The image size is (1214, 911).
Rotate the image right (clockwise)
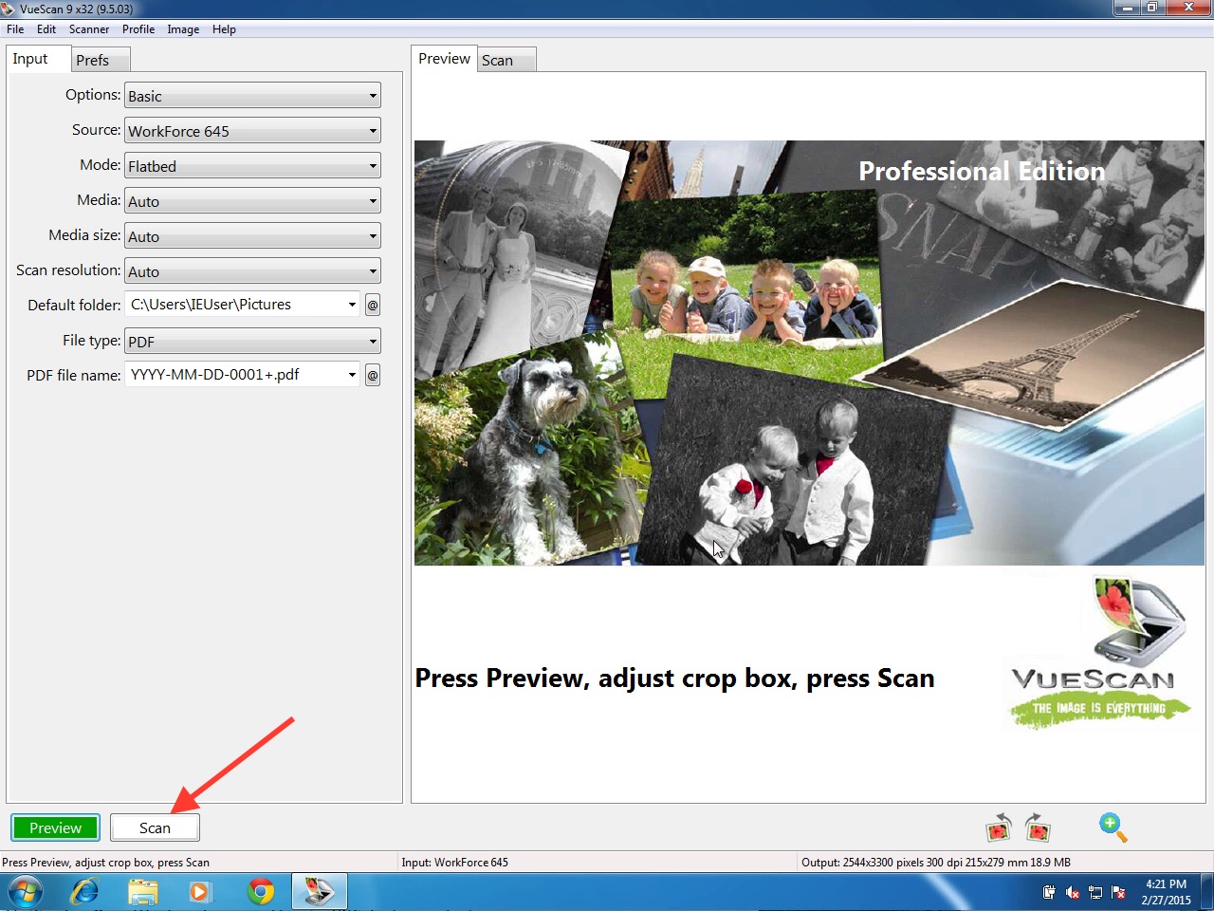pyautogui.click(x=1039, y=828)
